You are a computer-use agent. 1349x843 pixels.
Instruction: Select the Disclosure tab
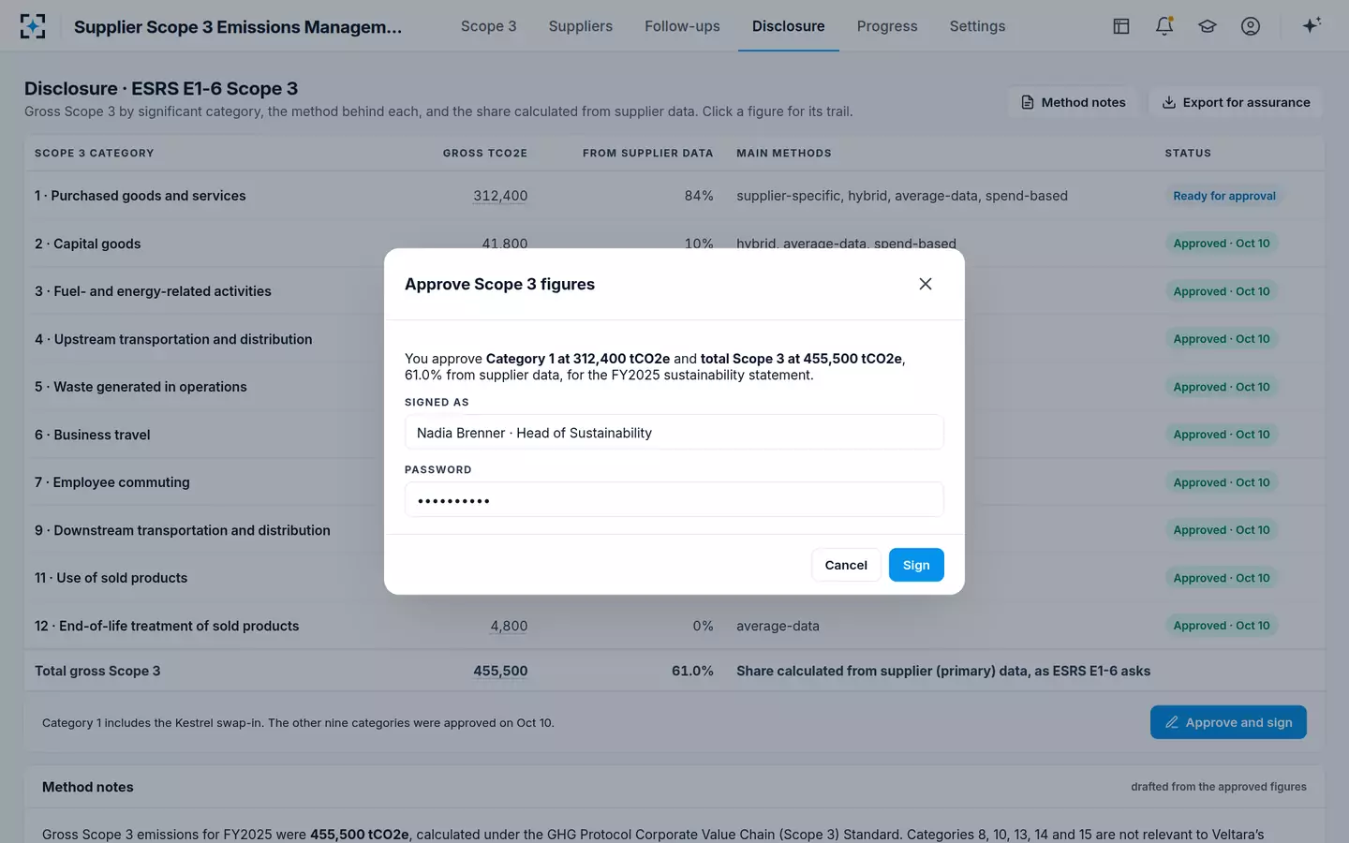[x=789, y=26]
